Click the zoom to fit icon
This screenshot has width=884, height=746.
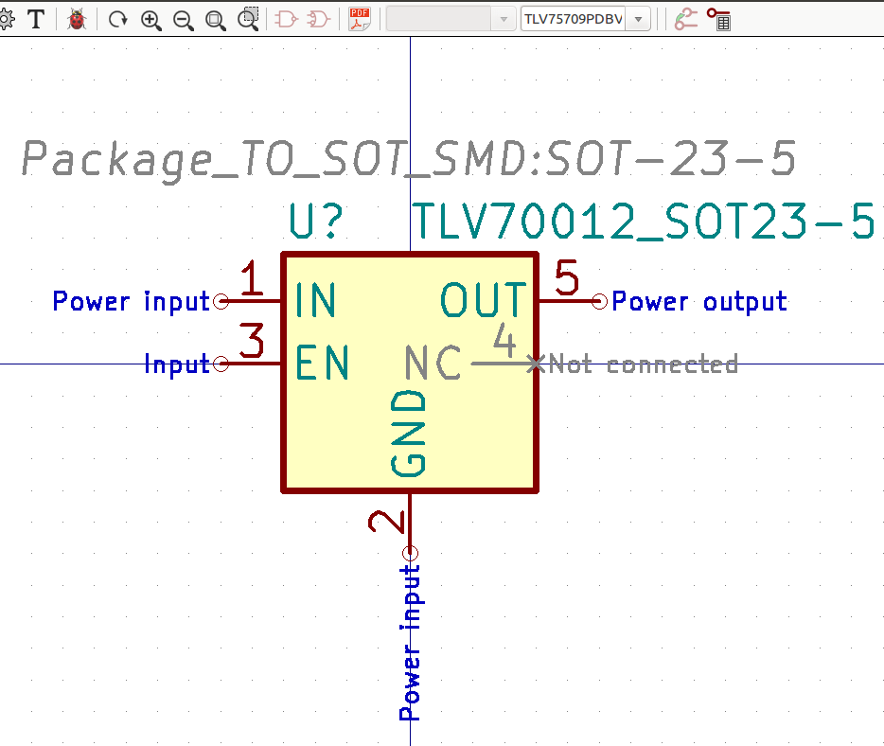[216, 19]
